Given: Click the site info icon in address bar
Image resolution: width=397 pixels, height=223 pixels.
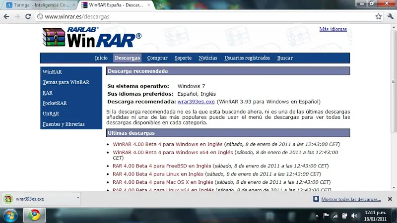Looking at the screenshot, I should point(40,17).
